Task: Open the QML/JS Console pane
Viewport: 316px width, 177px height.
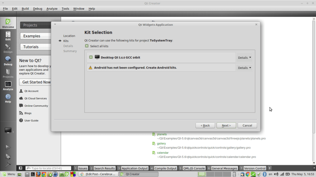Action: click(x=192, y=168)
